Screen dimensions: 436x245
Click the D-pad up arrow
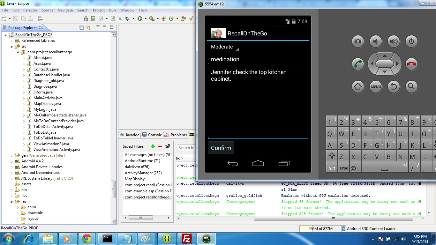(385, 56)
